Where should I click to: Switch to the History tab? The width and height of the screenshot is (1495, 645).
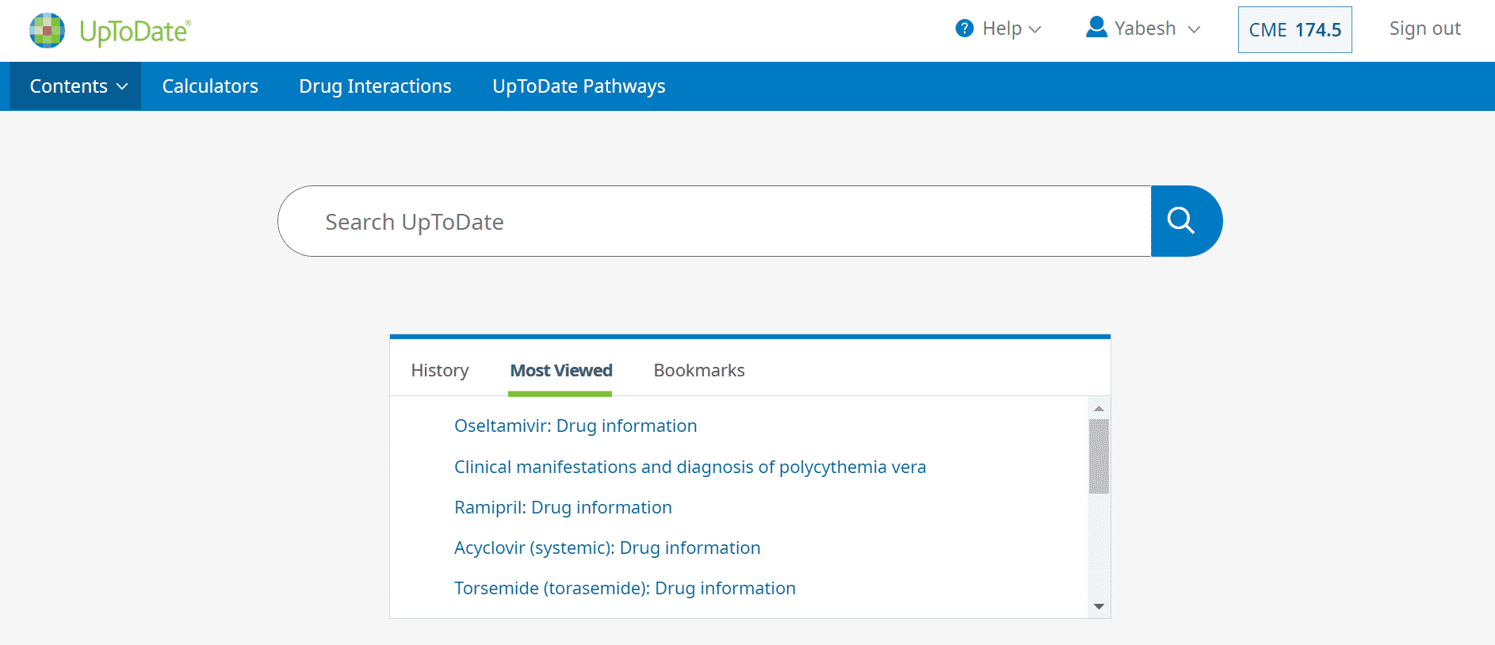click(x=440, y=370)
